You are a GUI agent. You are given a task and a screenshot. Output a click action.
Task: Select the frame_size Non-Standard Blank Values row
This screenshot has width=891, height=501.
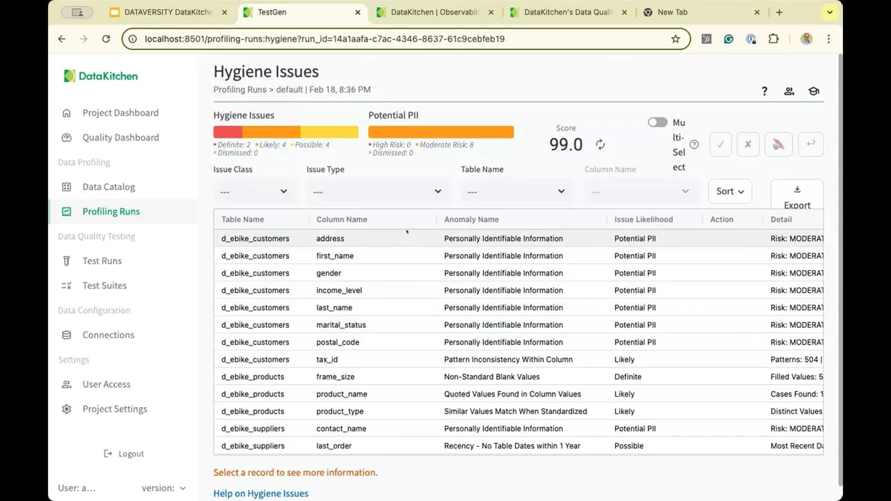(x=519, y=376)
